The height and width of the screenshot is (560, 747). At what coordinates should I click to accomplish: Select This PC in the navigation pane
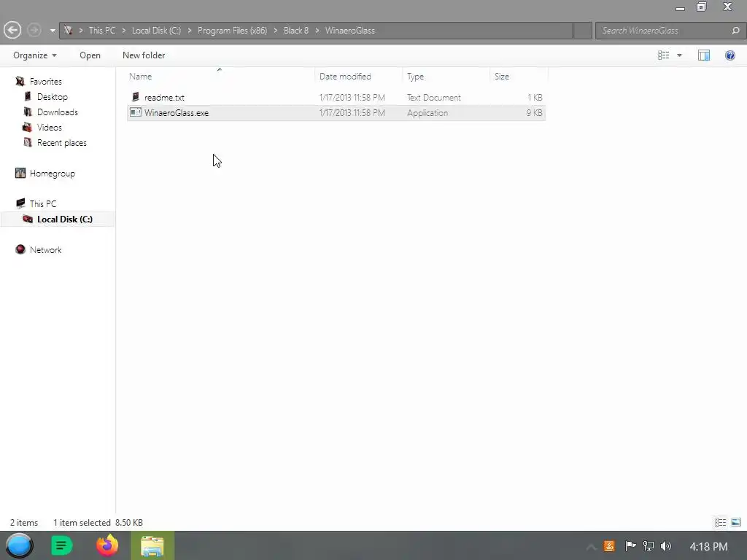(43, 204)
